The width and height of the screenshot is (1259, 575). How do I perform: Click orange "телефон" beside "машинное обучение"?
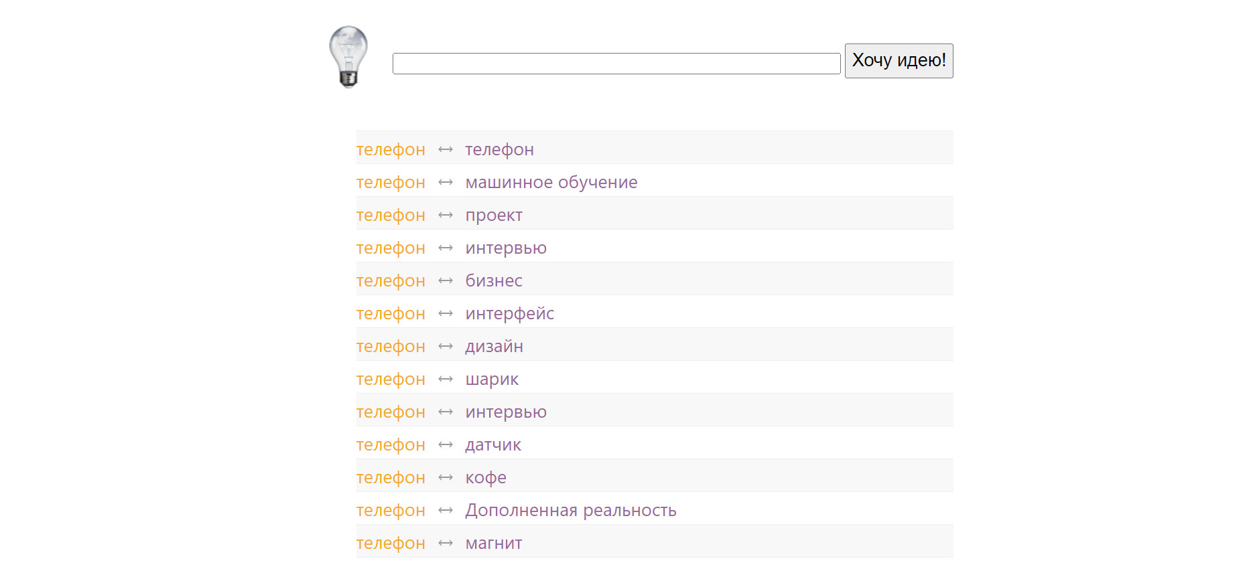click(x=391, y=183)
